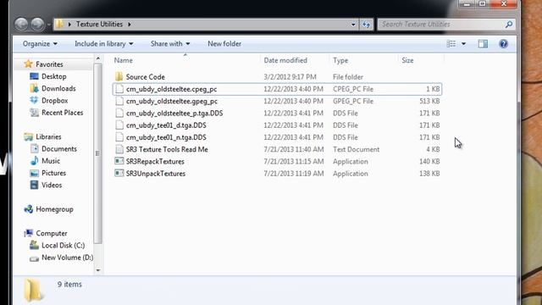The image size is (542, 305).
Task: Open Documents library in sidebar
Action: [x=59, y=149]
